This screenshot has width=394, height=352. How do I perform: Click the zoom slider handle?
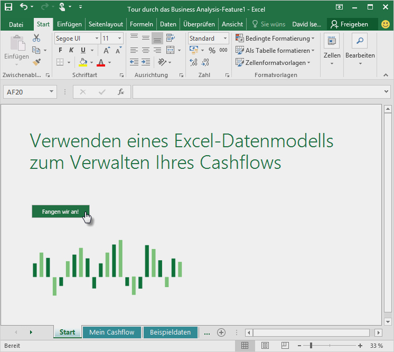(311, 346)
